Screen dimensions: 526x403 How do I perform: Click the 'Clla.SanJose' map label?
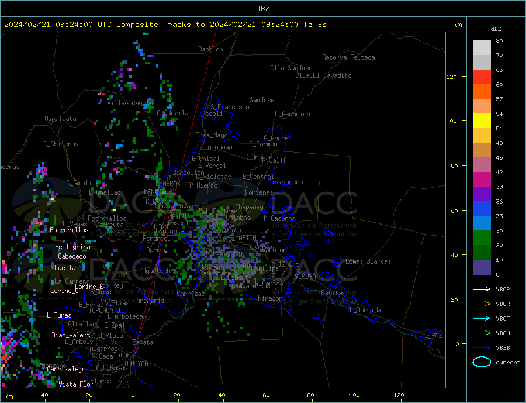point(291,68)
